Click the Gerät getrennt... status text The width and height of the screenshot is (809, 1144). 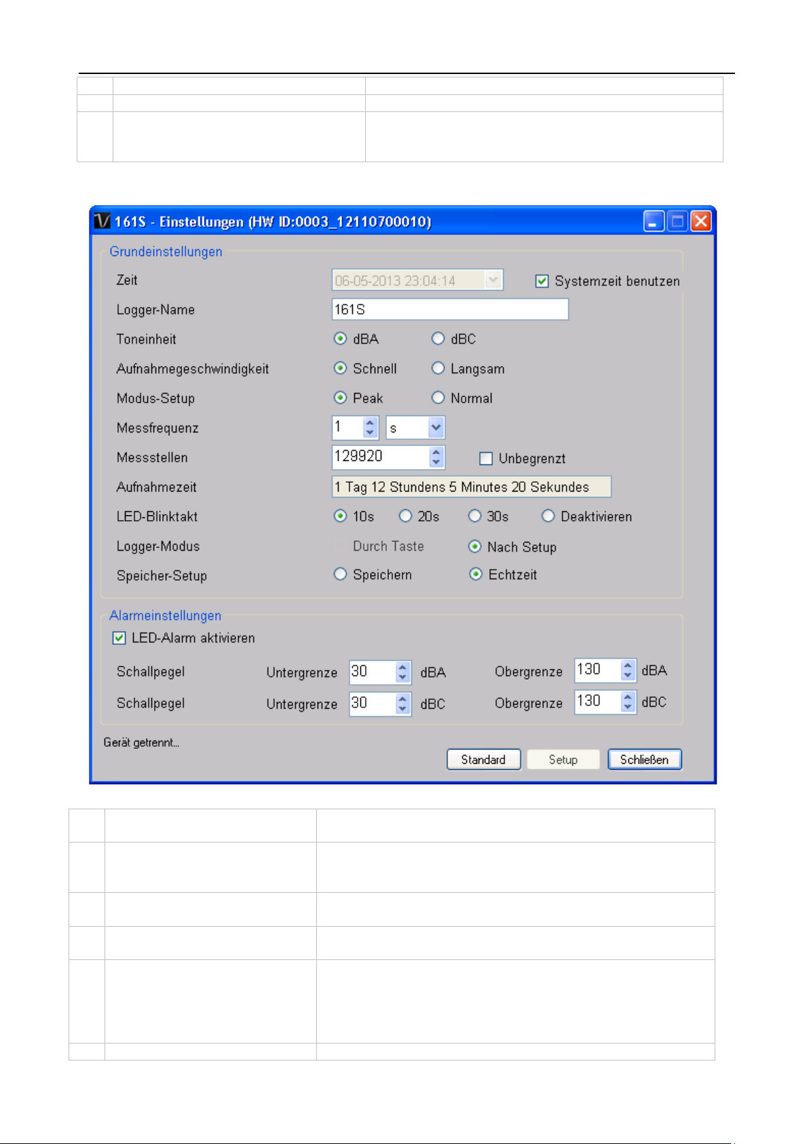(141, 743)
